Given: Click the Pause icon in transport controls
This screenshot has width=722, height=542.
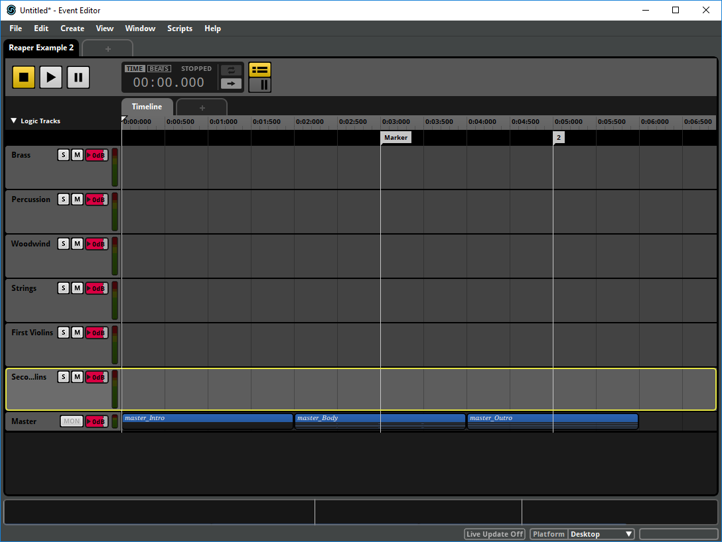Looking at the screenshot, I should [x=78, y=77].
